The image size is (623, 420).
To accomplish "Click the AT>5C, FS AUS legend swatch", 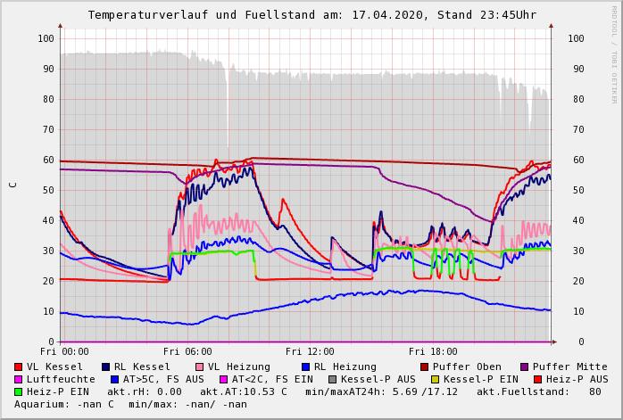I will click(x=114, y=379).
